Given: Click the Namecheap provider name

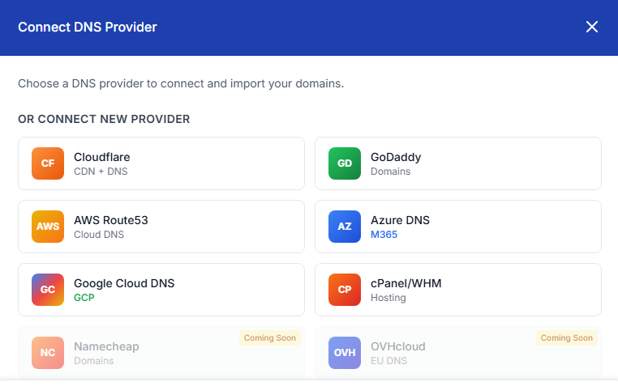Looking at the screenshot, I should click(106, 346).
